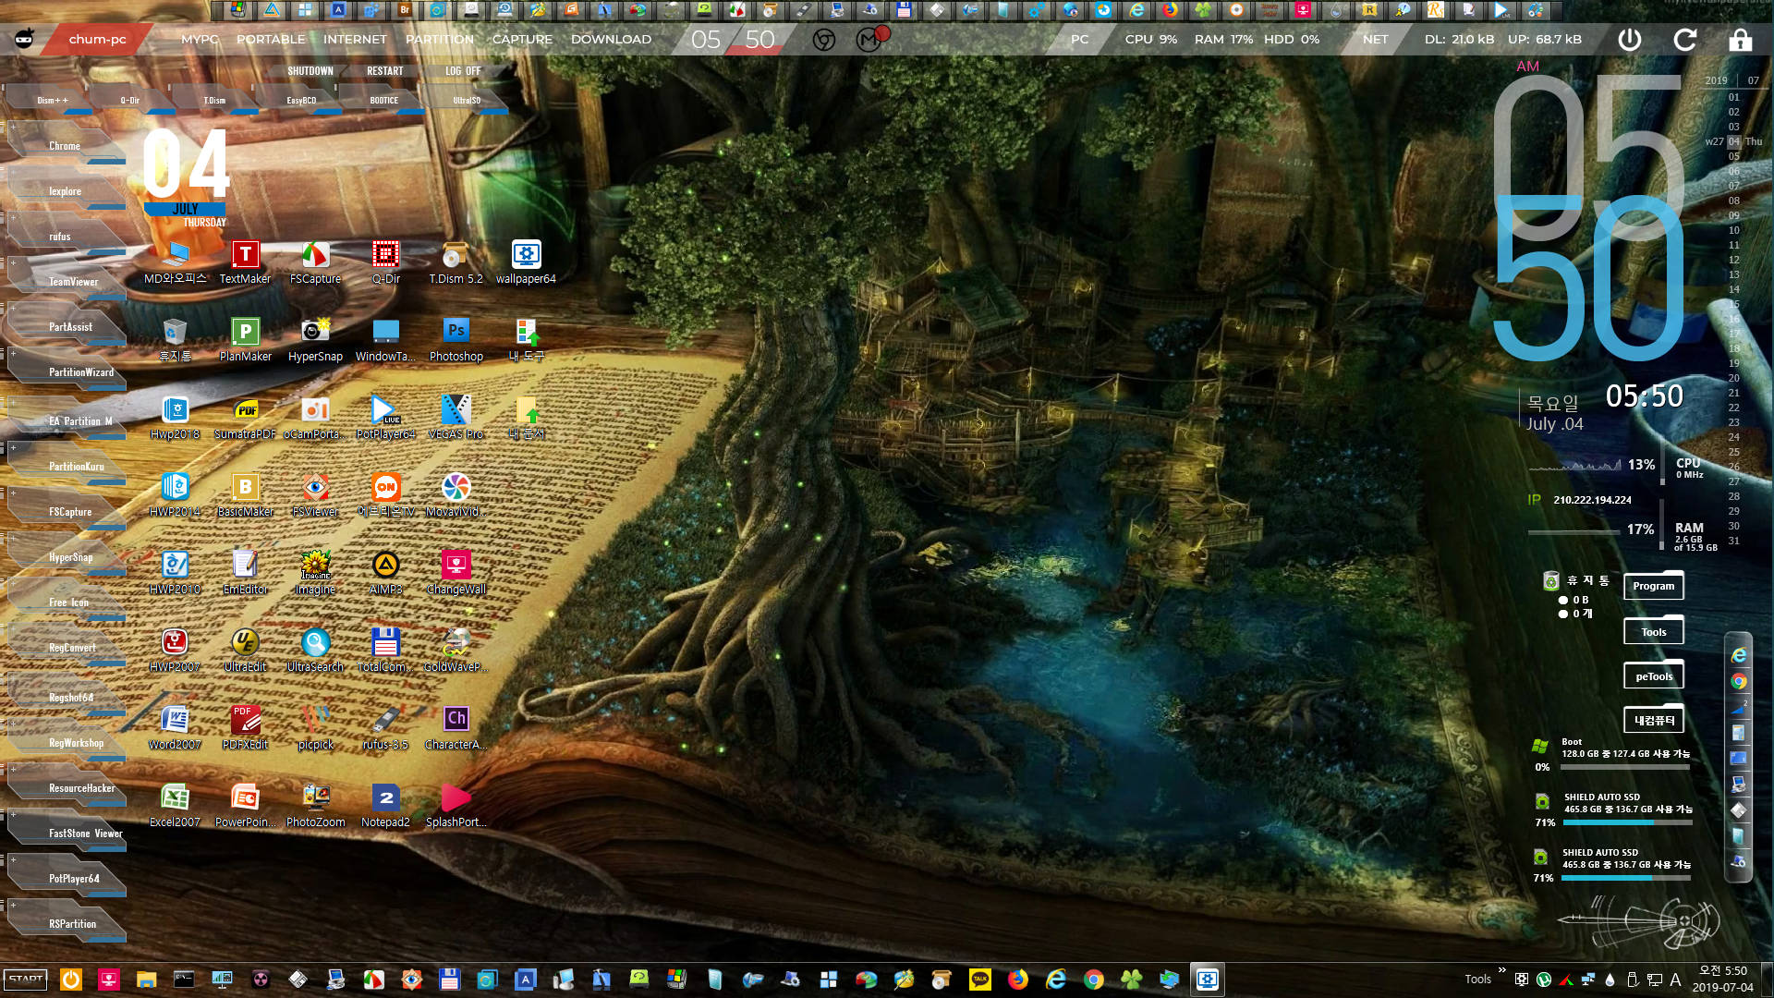1774x998 pixels.
Task: Launch SumatraPDF from the desktop
Action: pyautogui.click(x=245, y=418)
